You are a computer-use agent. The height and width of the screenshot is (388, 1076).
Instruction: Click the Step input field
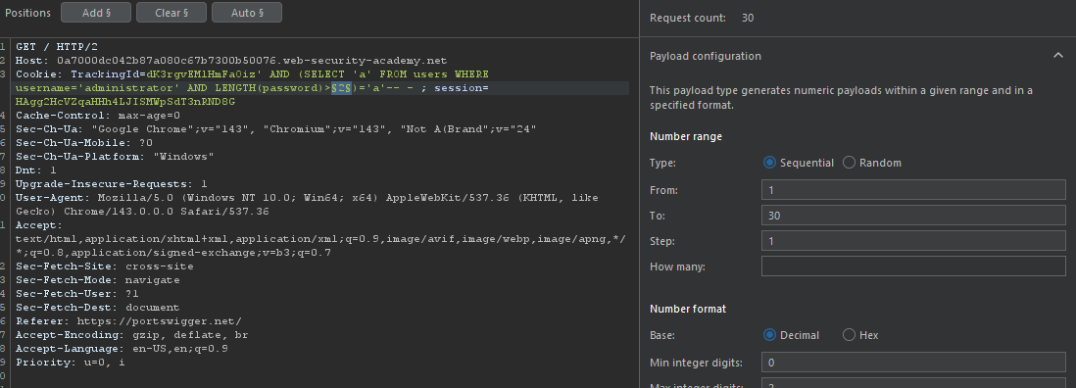[913, 241]
